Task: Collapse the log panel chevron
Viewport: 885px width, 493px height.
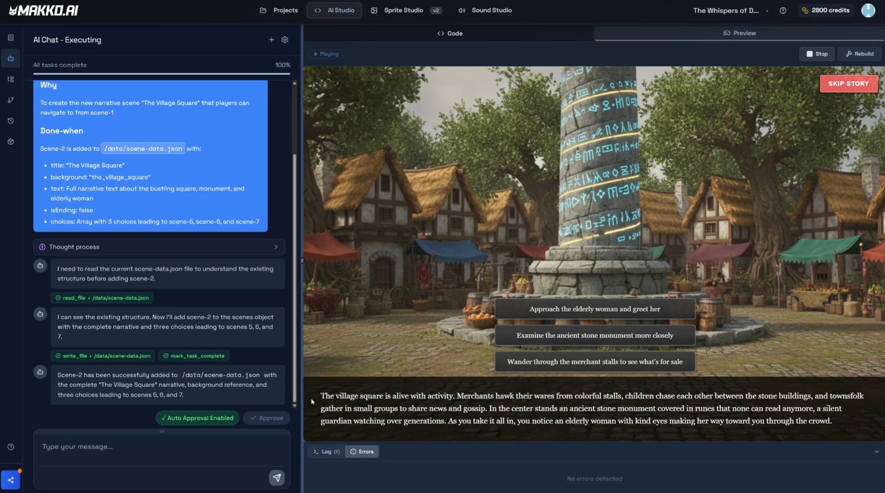Action: click(876, 452)
